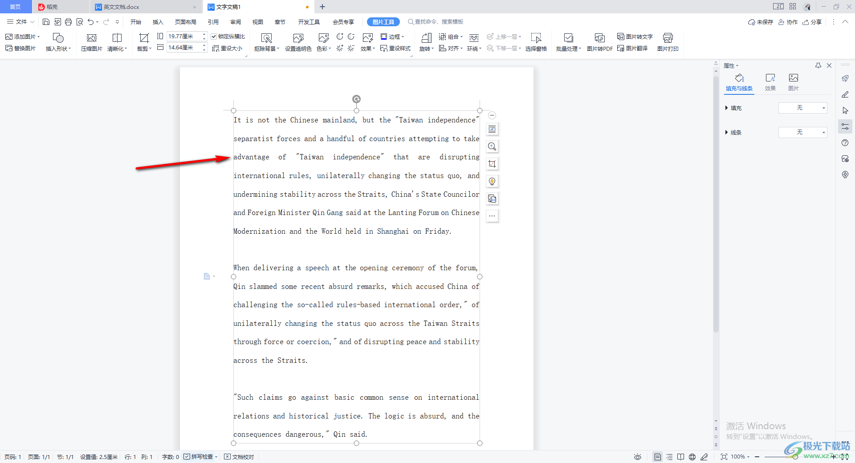
Task: Click 设置透明色 set transparent color
Action: [298, 42]
